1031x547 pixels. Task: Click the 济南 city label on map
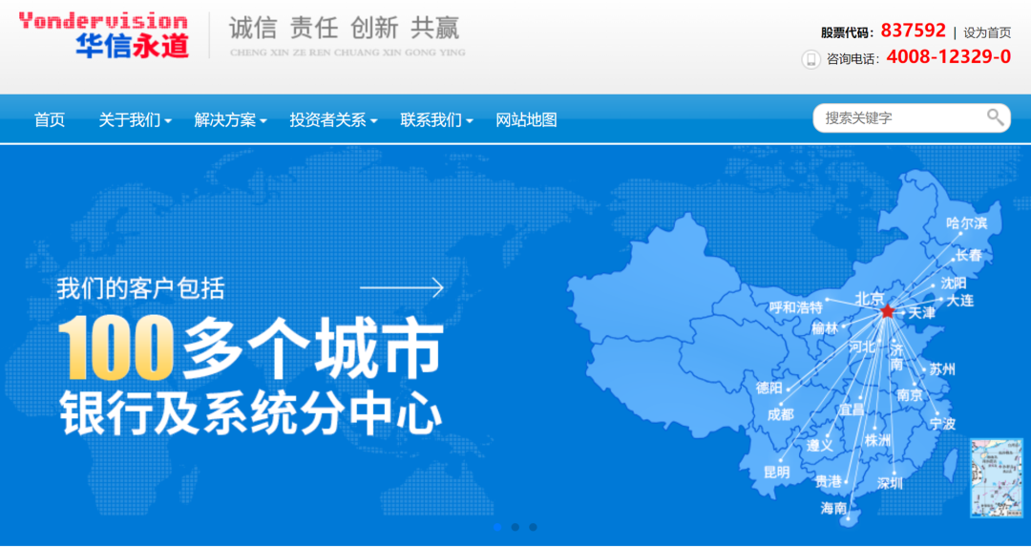[896, 356]
